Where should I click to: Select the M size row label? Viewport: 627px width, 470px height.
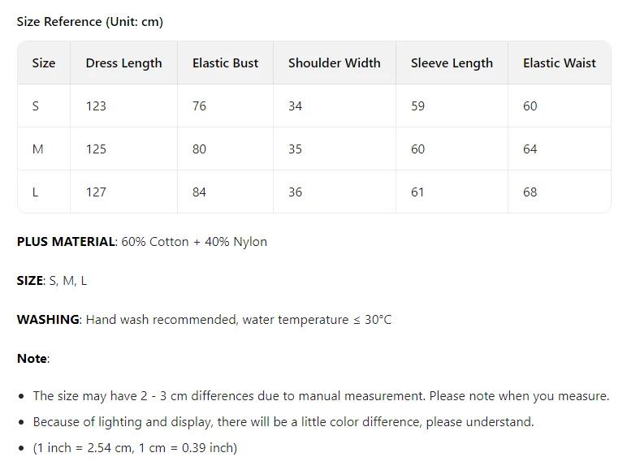click(x=37, y=149)
